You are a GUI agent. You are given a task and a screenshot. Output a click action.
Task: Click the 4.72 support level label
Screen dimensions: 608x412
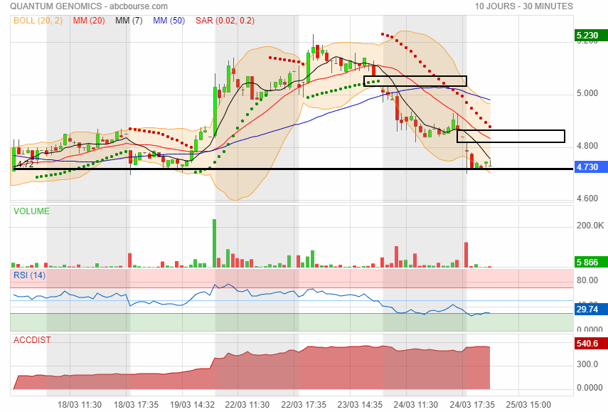click(x=26, y=164)
